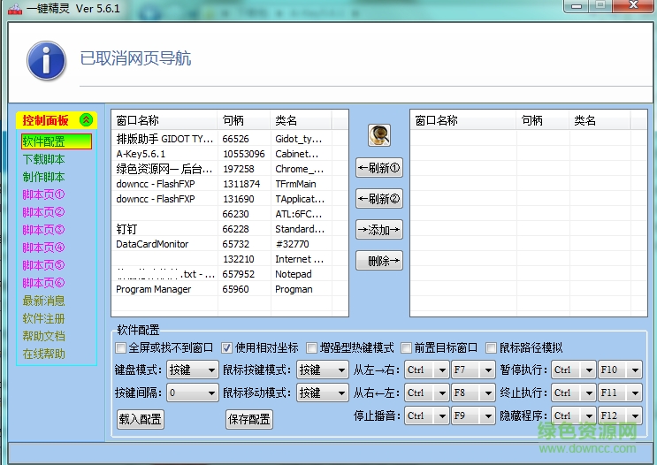Click the 保存配置 button

[249, 420]
